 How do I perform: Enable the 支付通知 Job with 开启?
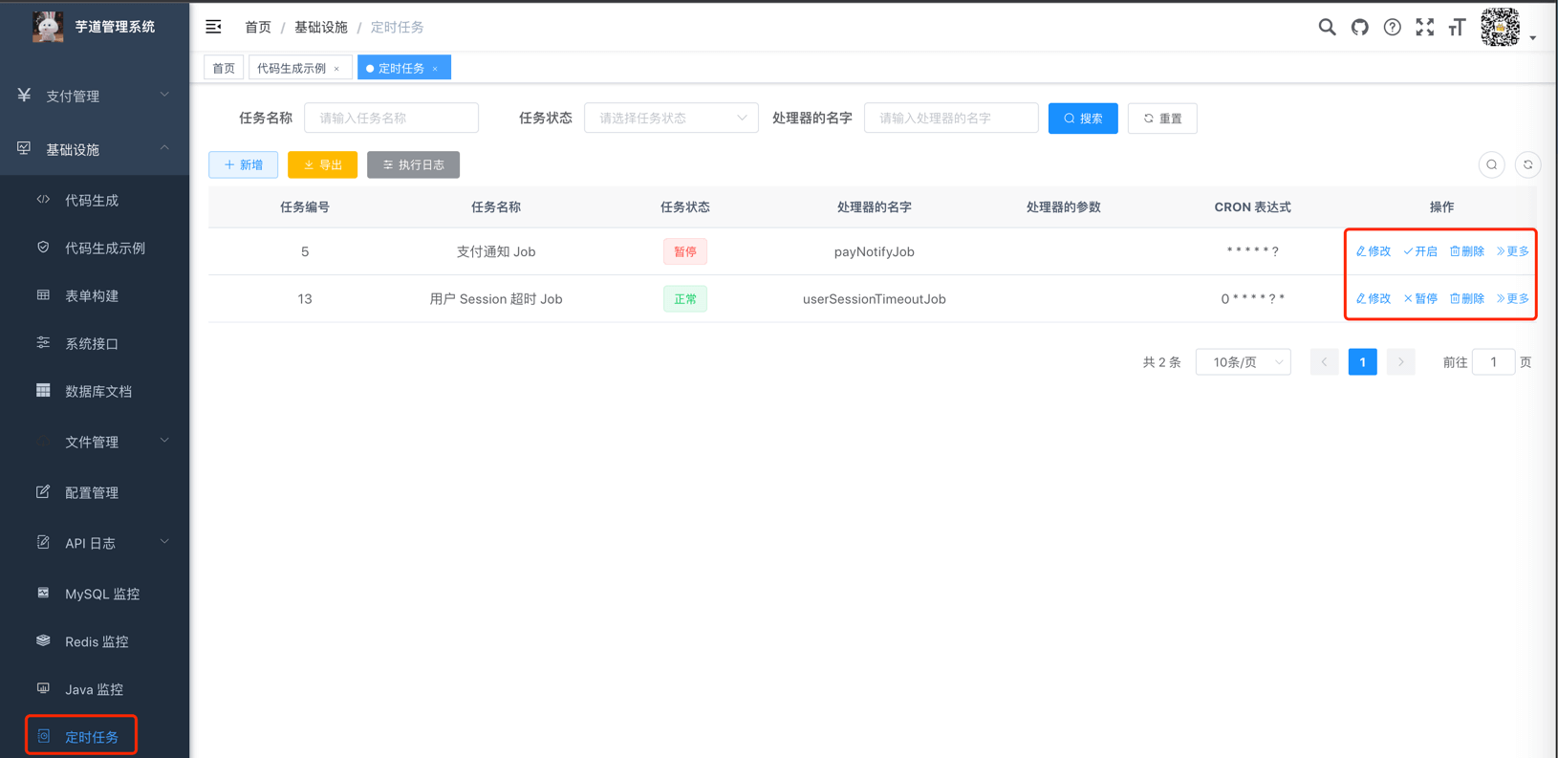coord(1420,251)
